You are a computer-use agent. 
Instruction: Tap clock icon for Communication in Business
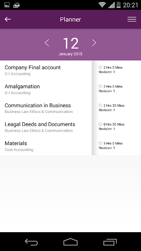coord(100,105)
